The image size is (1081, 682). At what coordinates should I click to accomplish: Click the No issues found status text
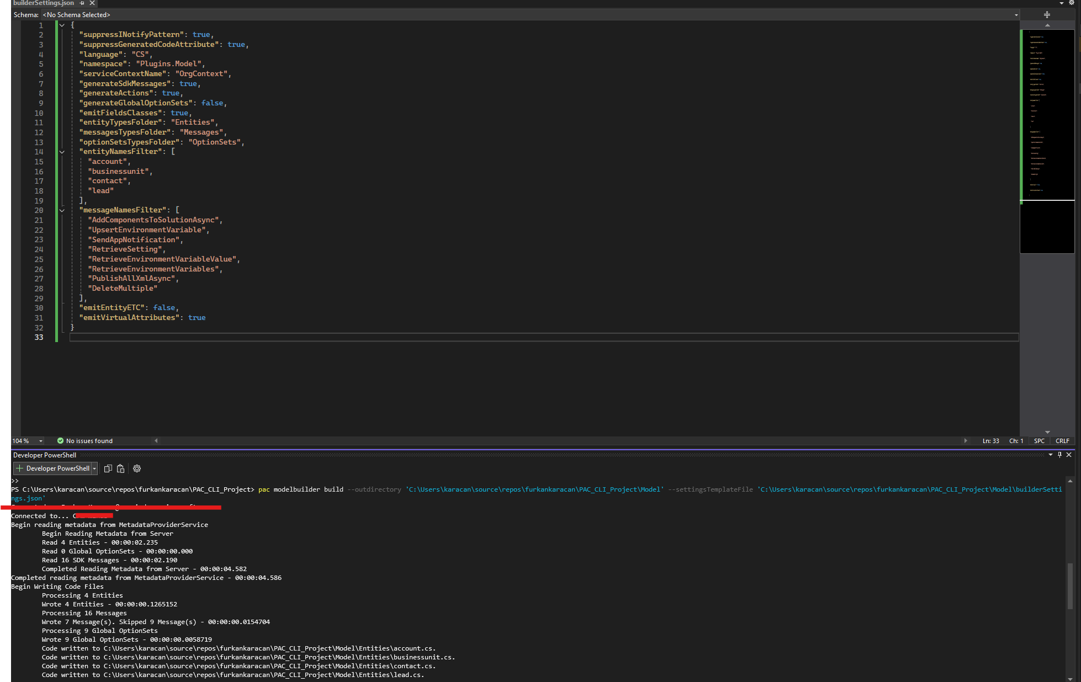pos(89,440)
